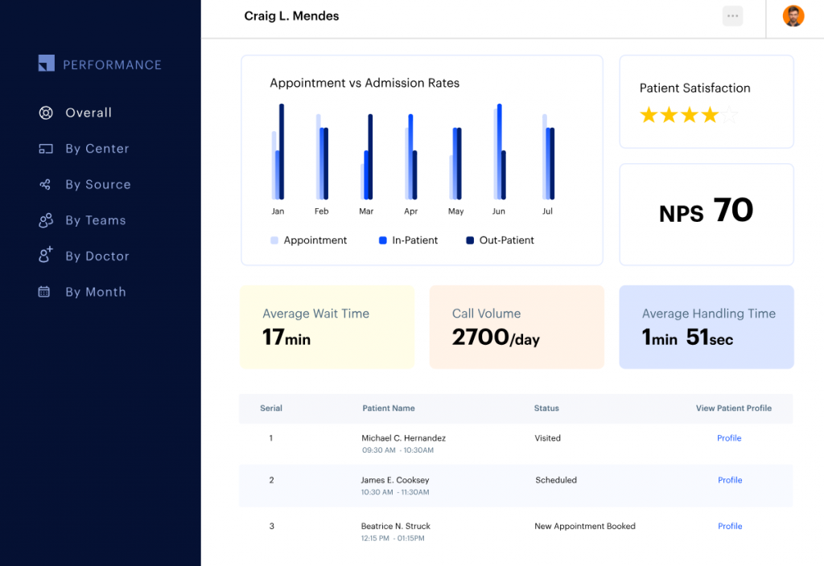Open the By Month calendar icon

point(46,291)
